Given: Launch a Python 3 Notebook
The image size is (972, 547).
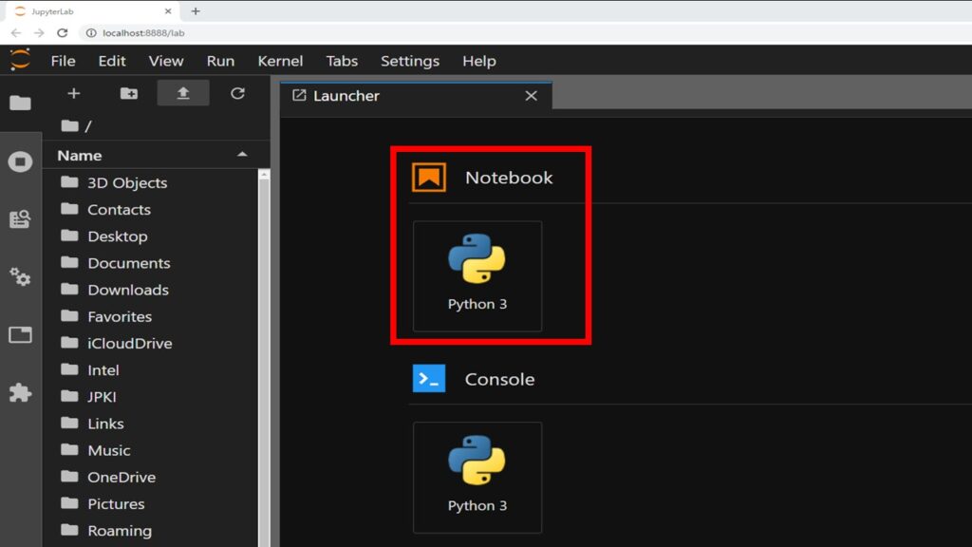Looking at the screenshot, I should coord(477,275).
